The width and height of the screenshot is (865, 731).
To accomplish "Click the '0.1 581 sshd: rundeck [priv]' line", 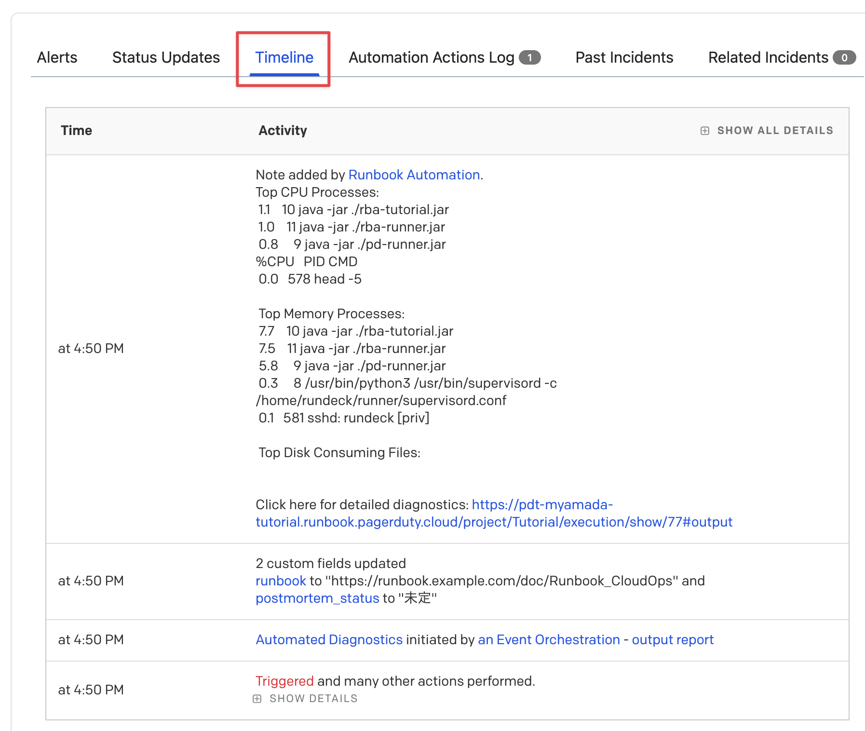I will click(x=344, y=418).
